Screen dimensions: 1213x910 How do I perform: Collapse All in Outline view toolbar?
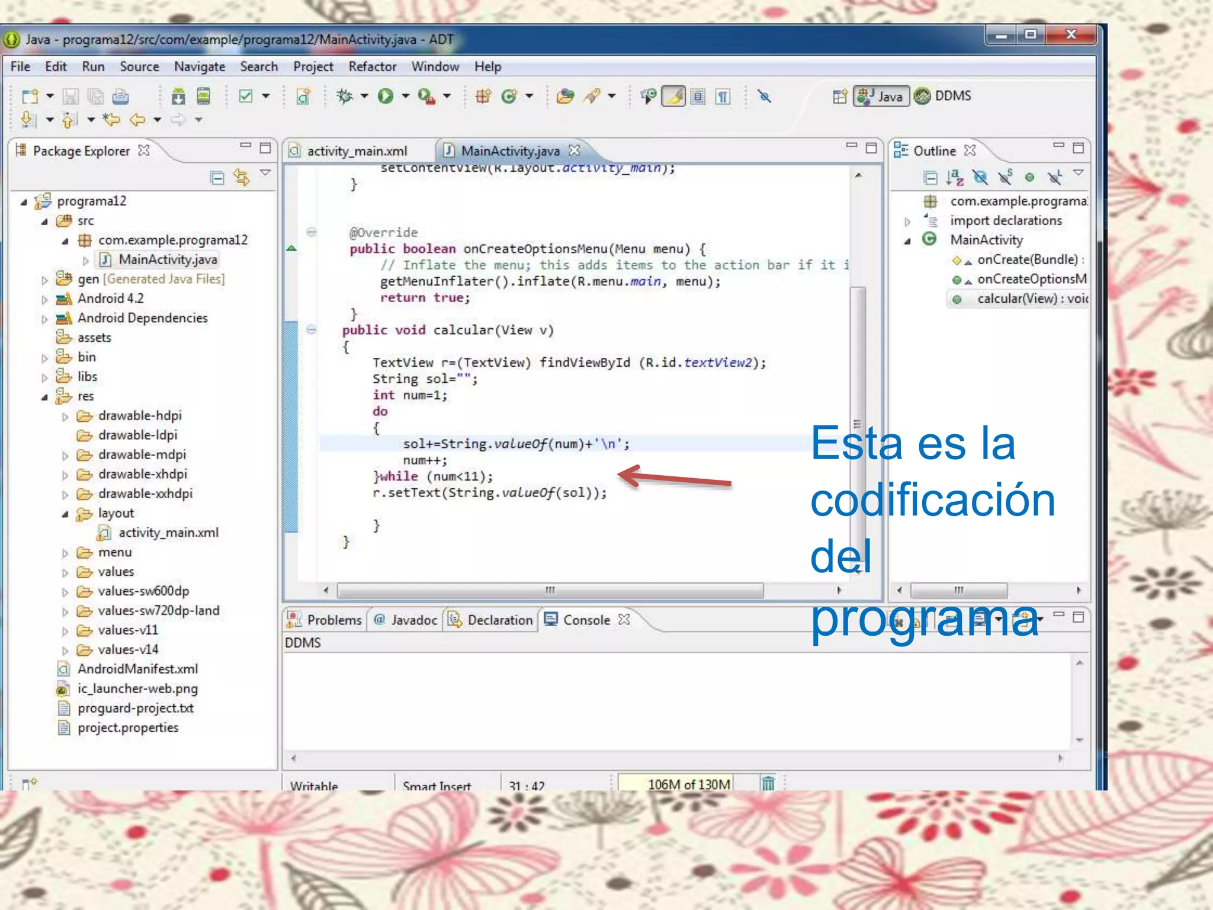[x=930, y=177]
